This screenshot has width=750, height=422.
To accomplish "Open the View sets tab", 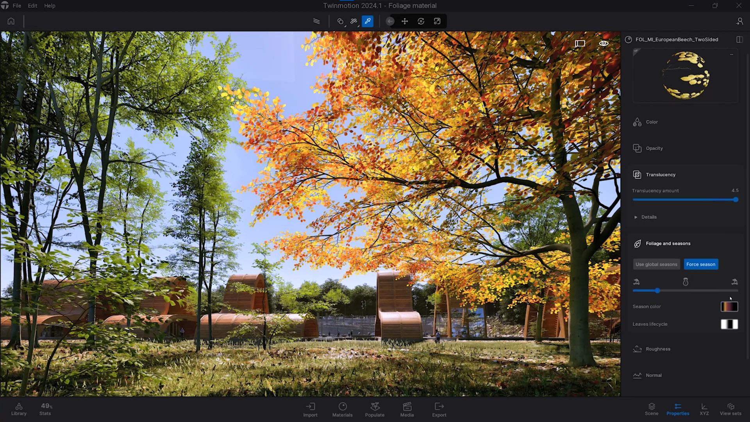I will 730,409.
